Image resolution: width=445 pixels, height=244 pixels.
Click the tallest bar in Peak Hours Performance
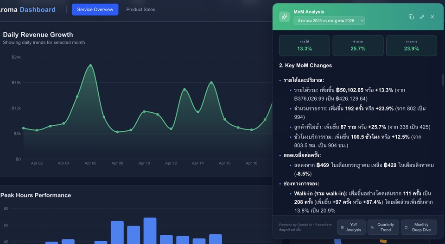(150, 231)
